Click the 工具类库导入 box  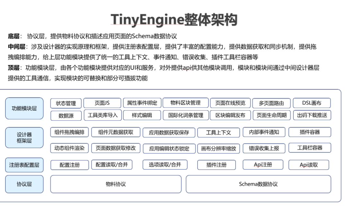click(x=103, y=115)
